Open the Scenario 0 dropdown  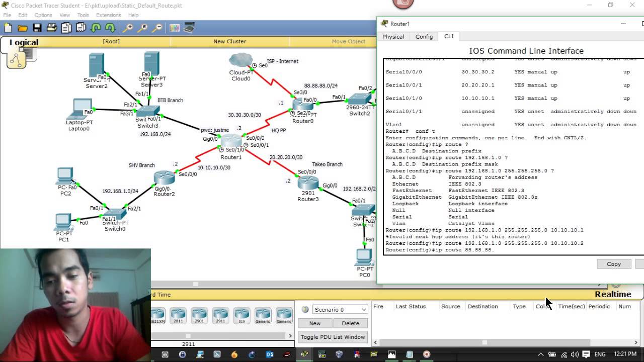[340, 310]
